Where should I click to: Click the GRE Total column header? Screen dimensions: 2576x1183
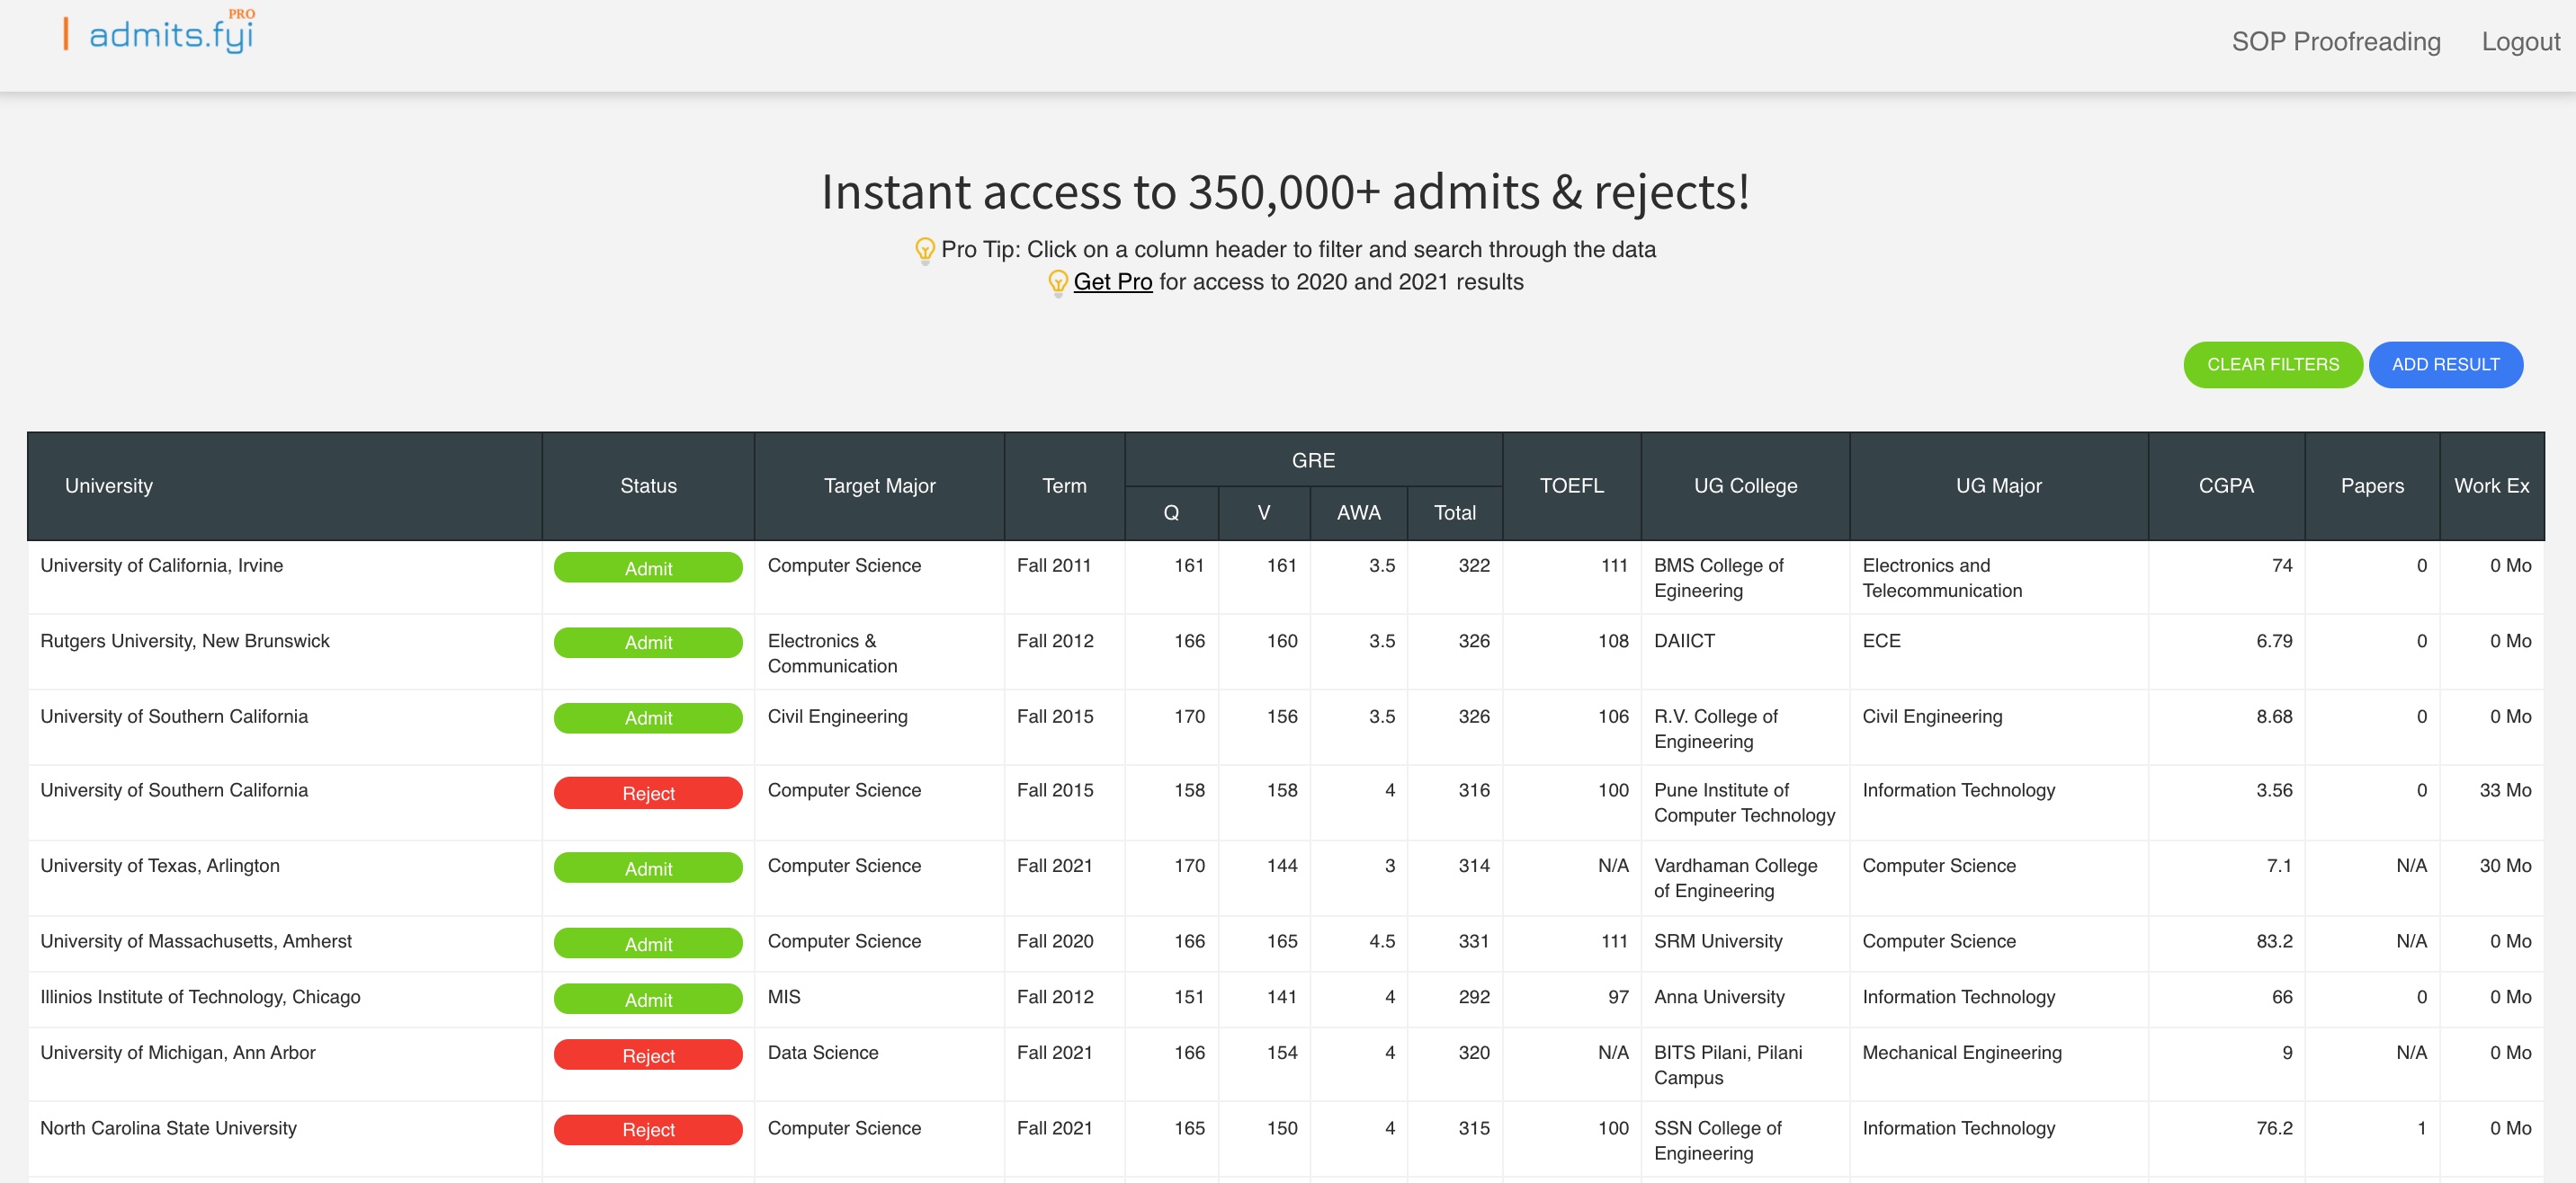coord(1454,512)
